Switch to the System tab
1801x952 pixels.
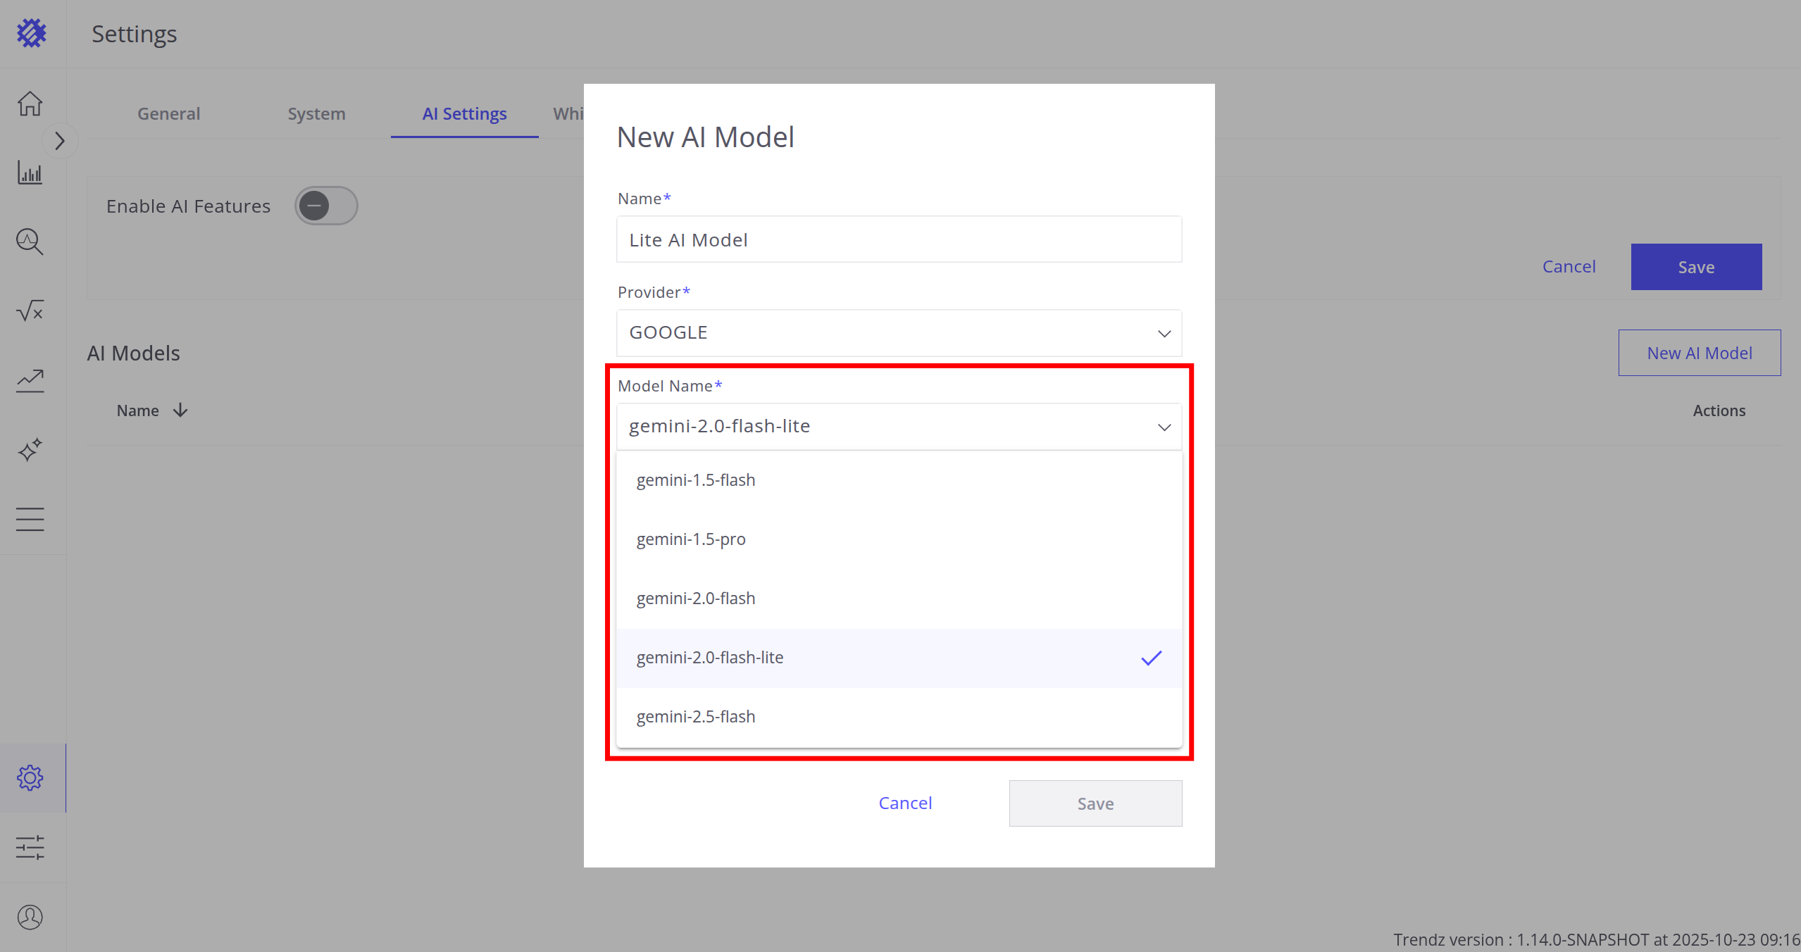pyautogui.click(x=316, y=113)
